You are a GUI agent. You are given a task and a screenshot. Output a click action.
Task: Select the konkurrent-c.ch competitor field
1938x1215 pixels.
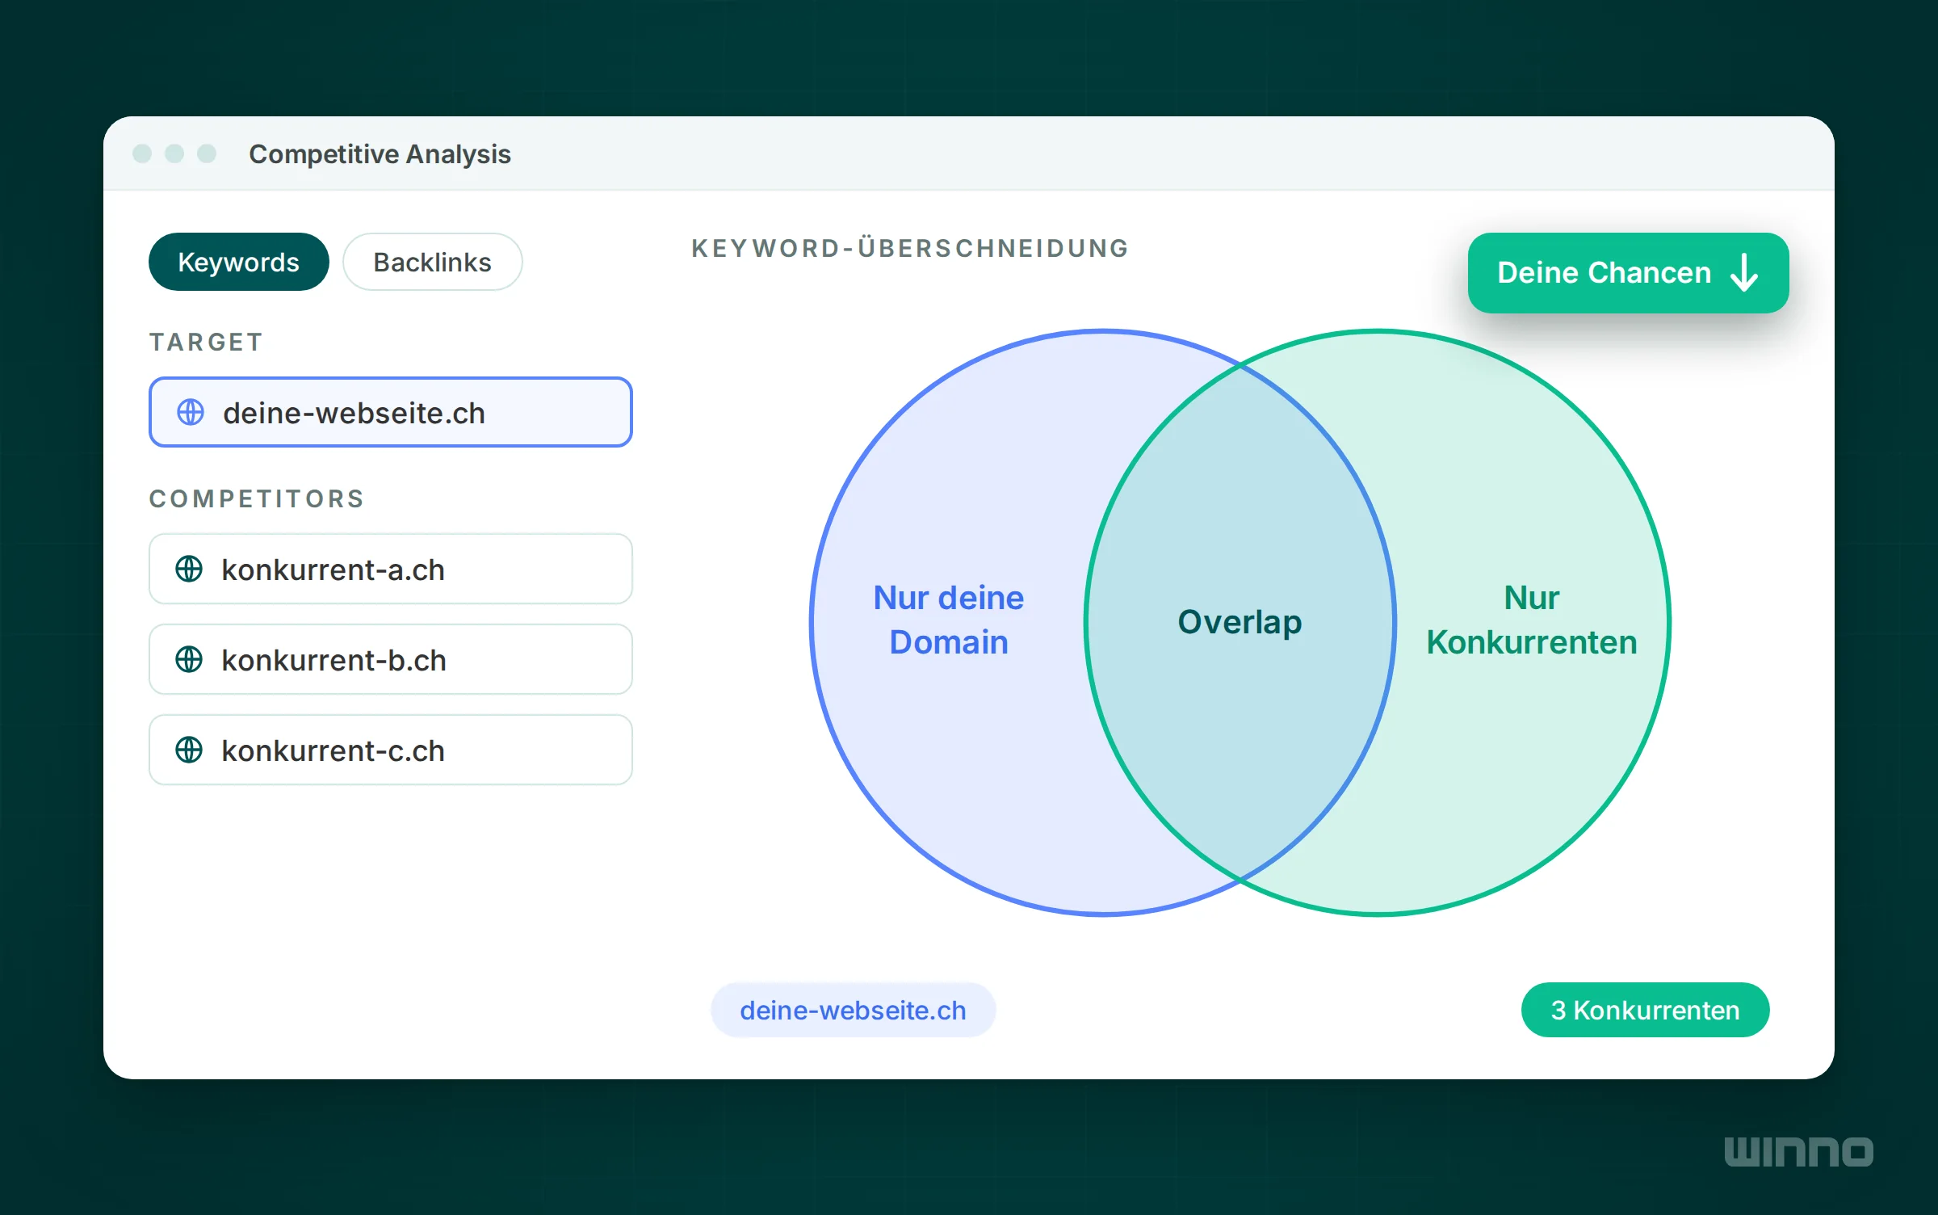pyautogui.click(x=390, y=750)
